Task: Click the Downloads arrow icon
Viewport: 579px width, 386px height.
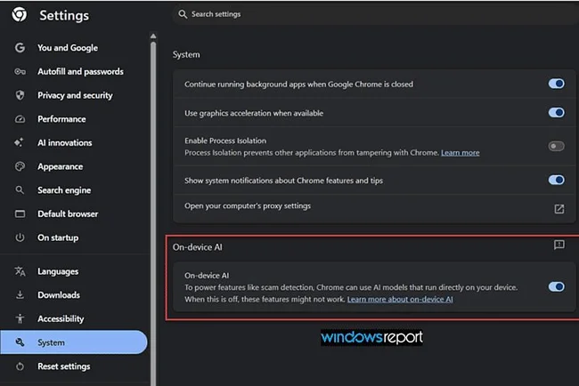Action: (20, 295)
